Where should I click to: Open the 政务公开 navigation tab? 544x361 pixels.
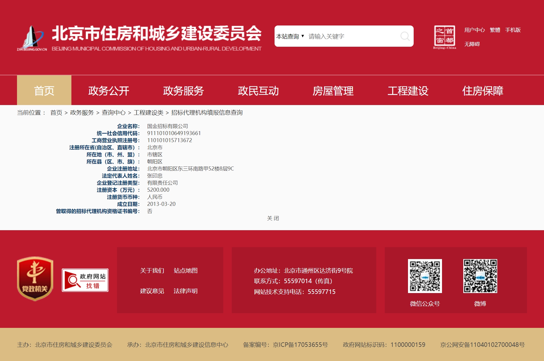coord(109,91)
